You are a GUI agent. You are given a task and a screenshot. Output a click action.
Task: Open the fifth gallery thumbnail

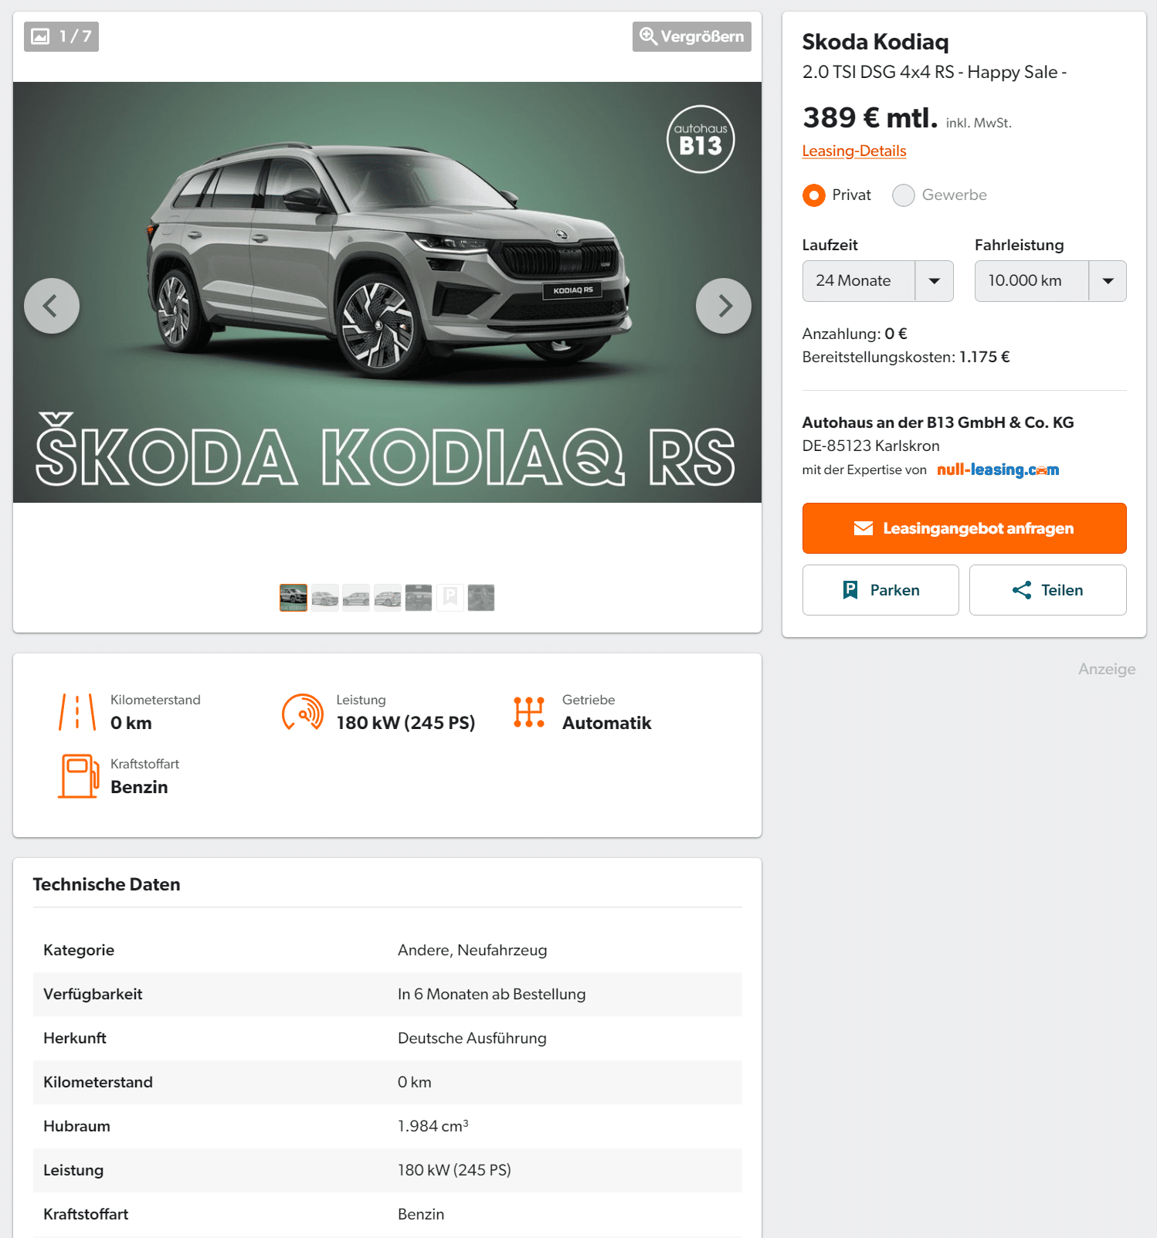419,598
